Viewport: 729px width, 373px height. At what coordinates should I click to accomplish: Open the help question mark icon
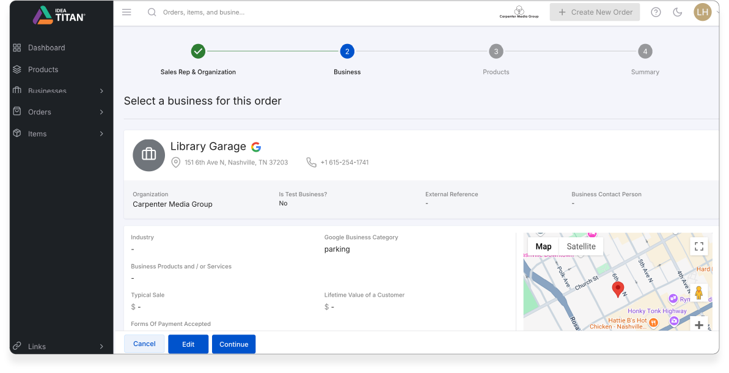point(656,12)
